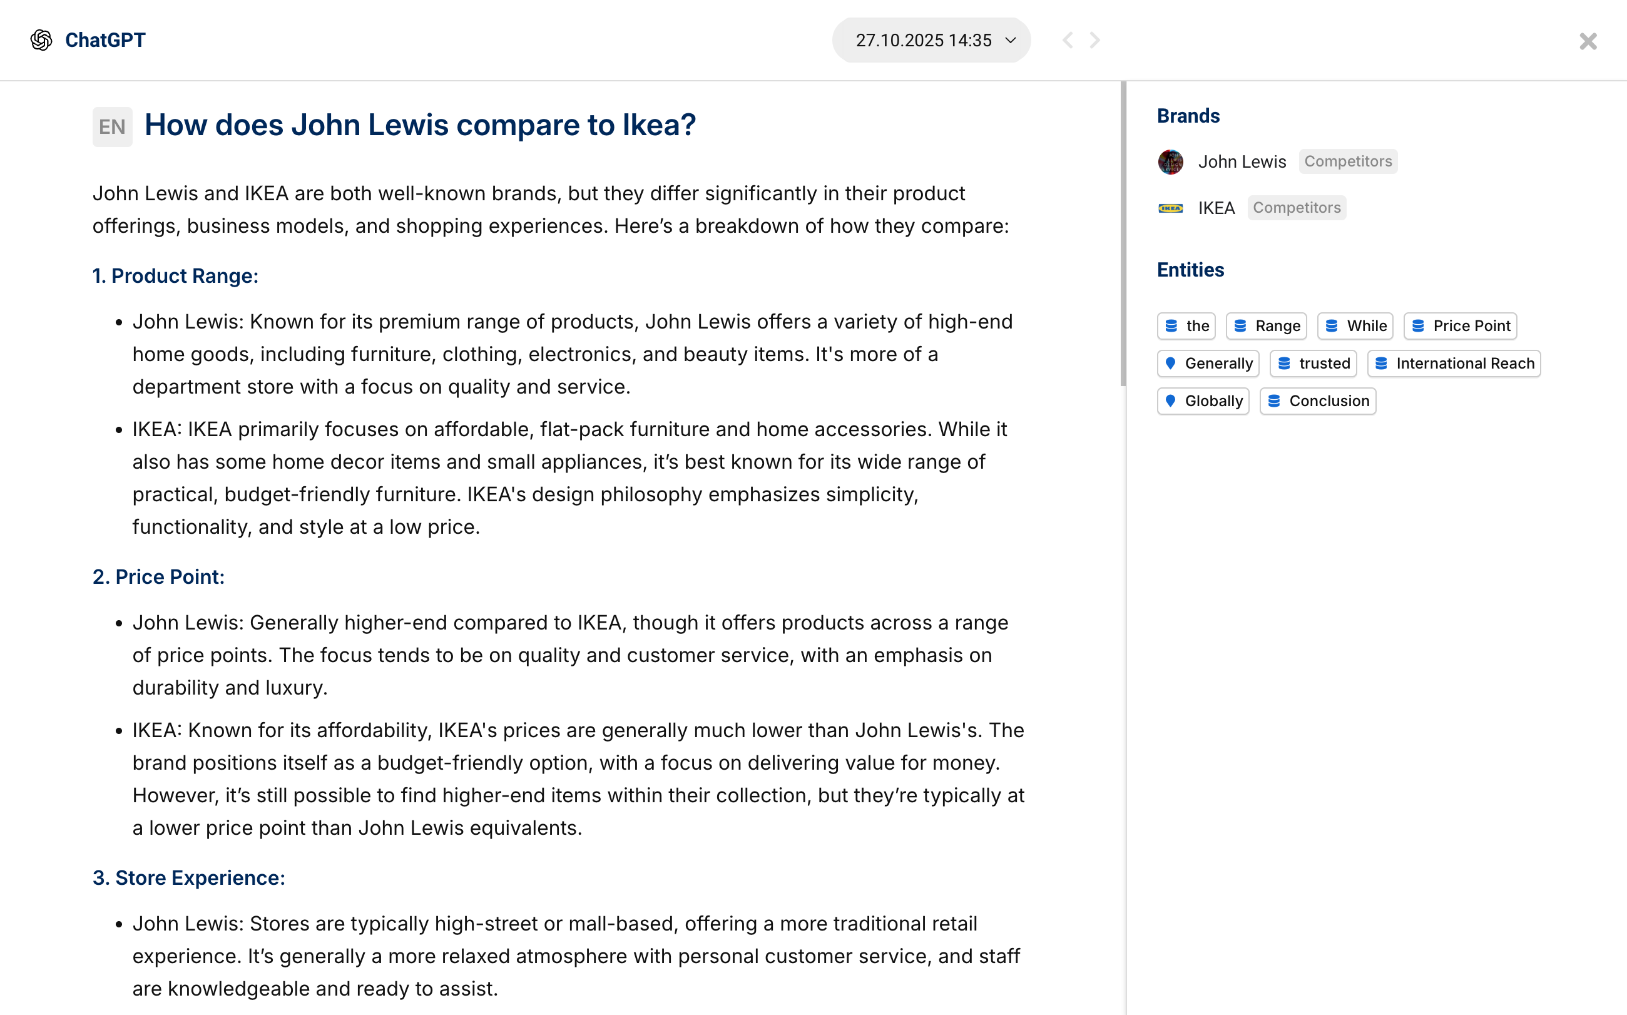The width and height of the screenshot is (1627, 1015).
Task: Click the John Lewis brand avatar
Action: click(x=1170, y=161)
